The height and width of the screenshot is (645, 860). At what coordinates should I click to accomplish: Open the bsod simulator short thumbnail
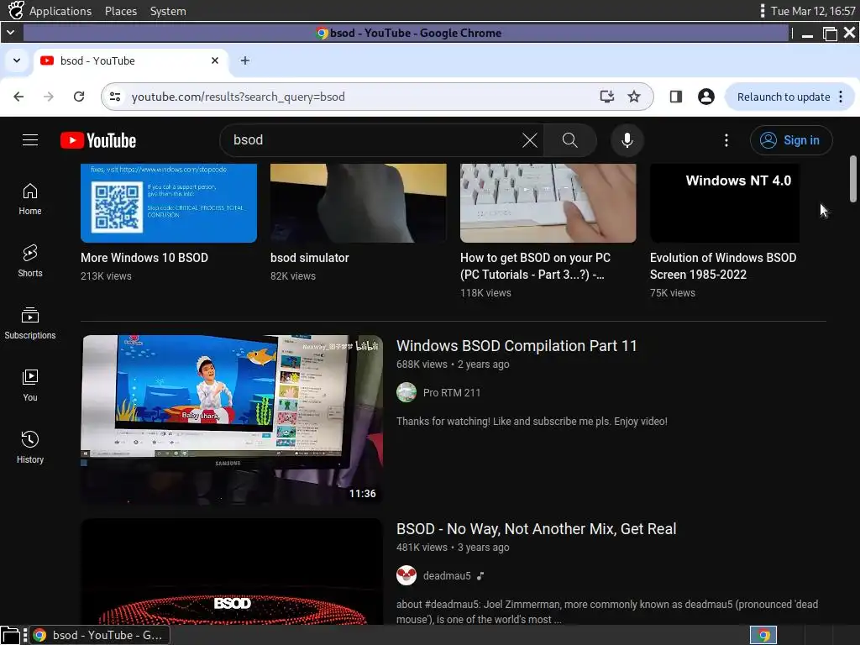click(358, 203)
